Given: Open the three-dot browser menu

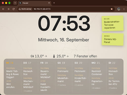Looking at the screenshot, I should (x=124, y=9).
